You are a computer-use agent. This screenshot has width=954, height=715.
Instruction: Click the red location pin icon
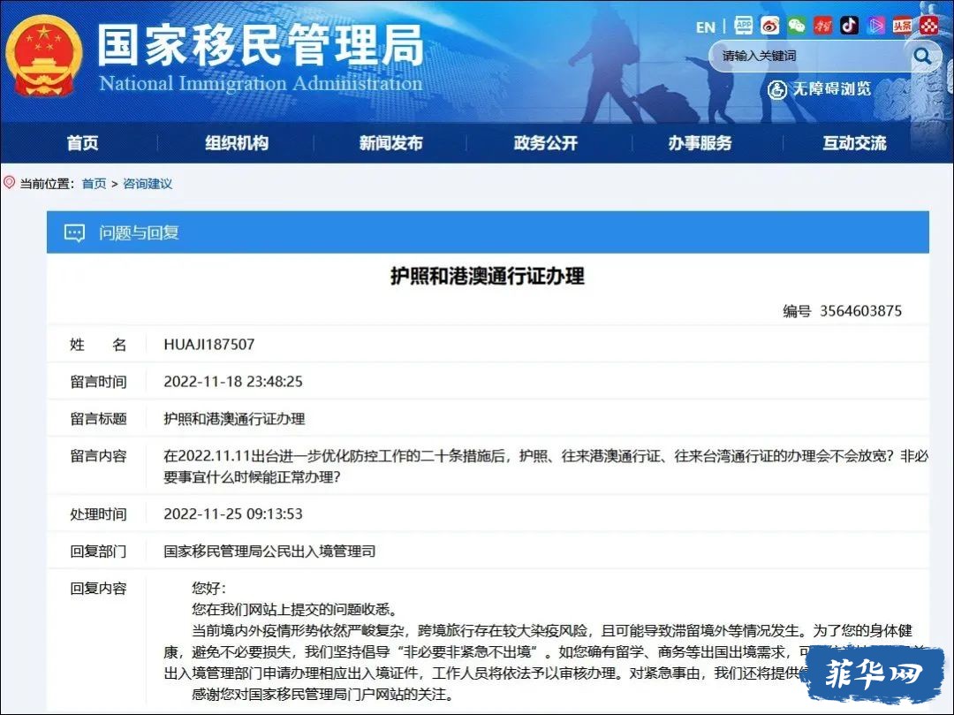tap(9, 183)
